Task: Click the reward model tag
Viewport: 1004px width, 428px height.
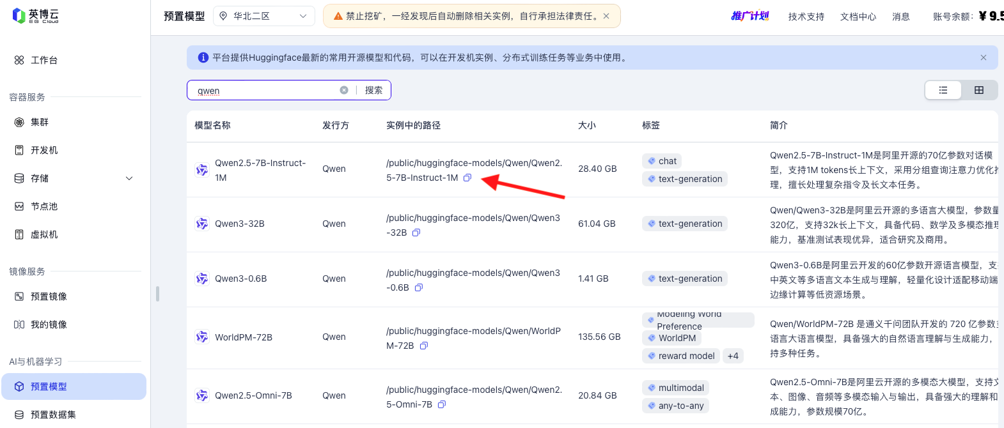Action: coord(681,356)
